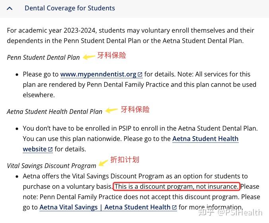Collapse the Dental Coverage section chevron
The width and height of the screenshot is (269, 223).
(x=10, y=8)
